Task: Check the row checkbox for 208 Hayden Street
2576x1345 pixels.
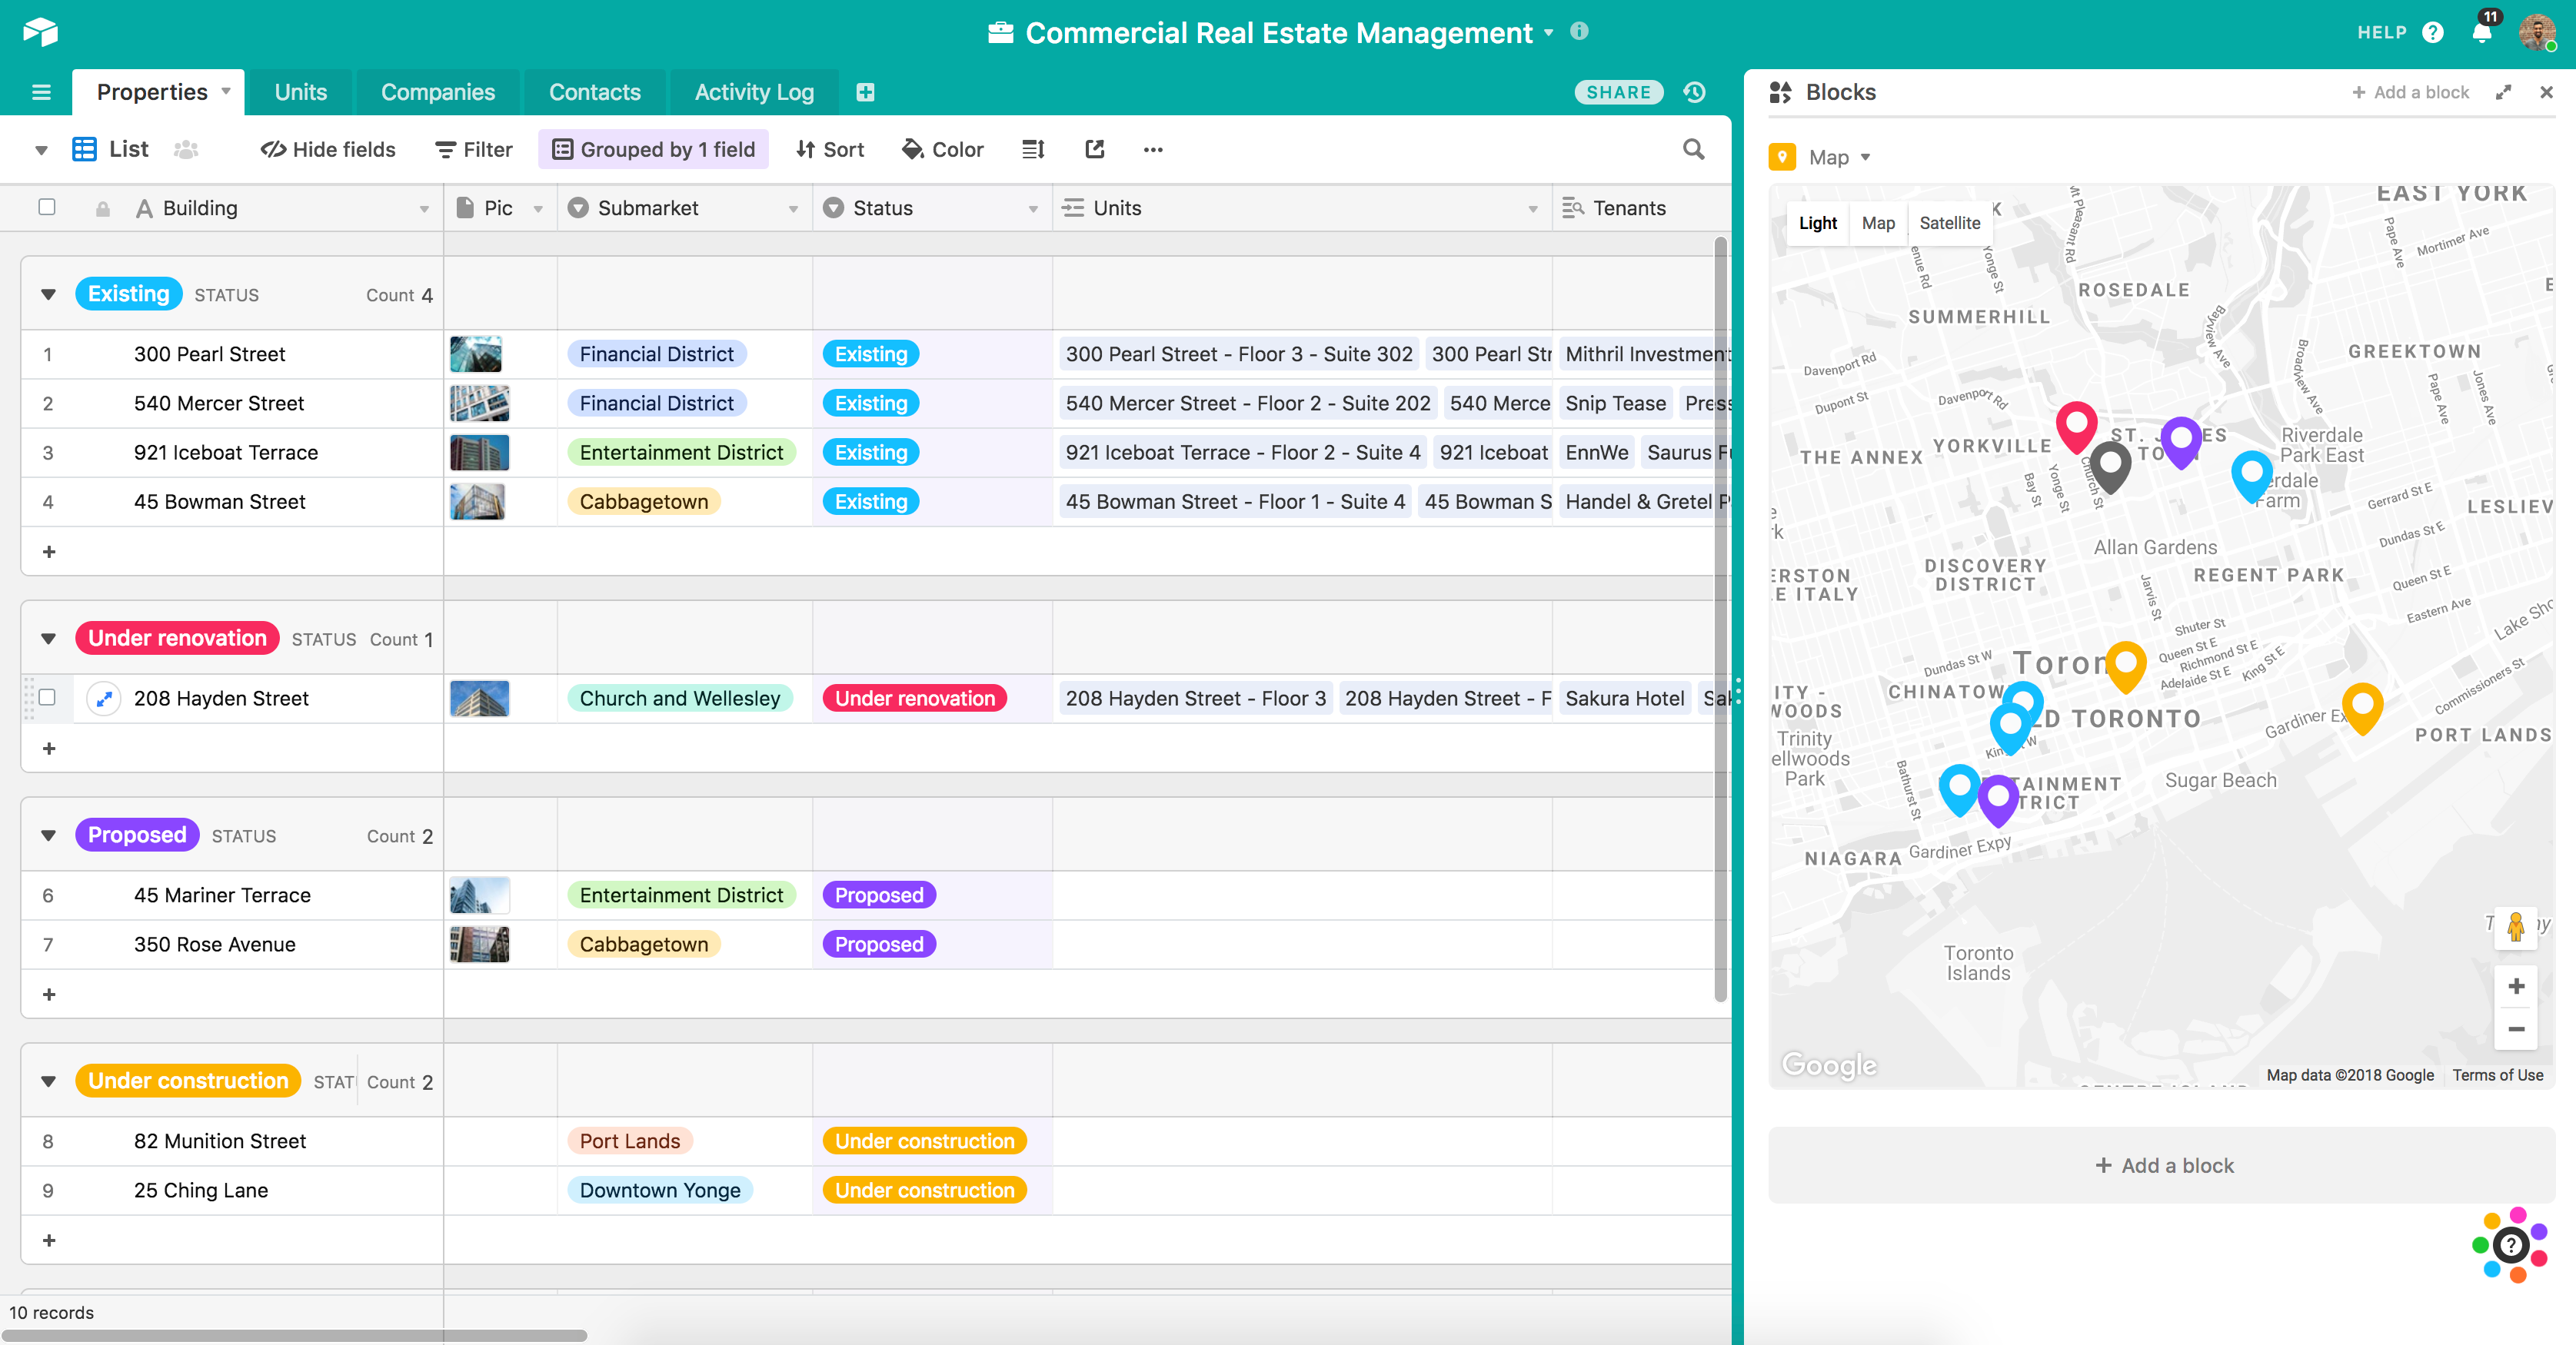Action: click(x=45, y=698)
